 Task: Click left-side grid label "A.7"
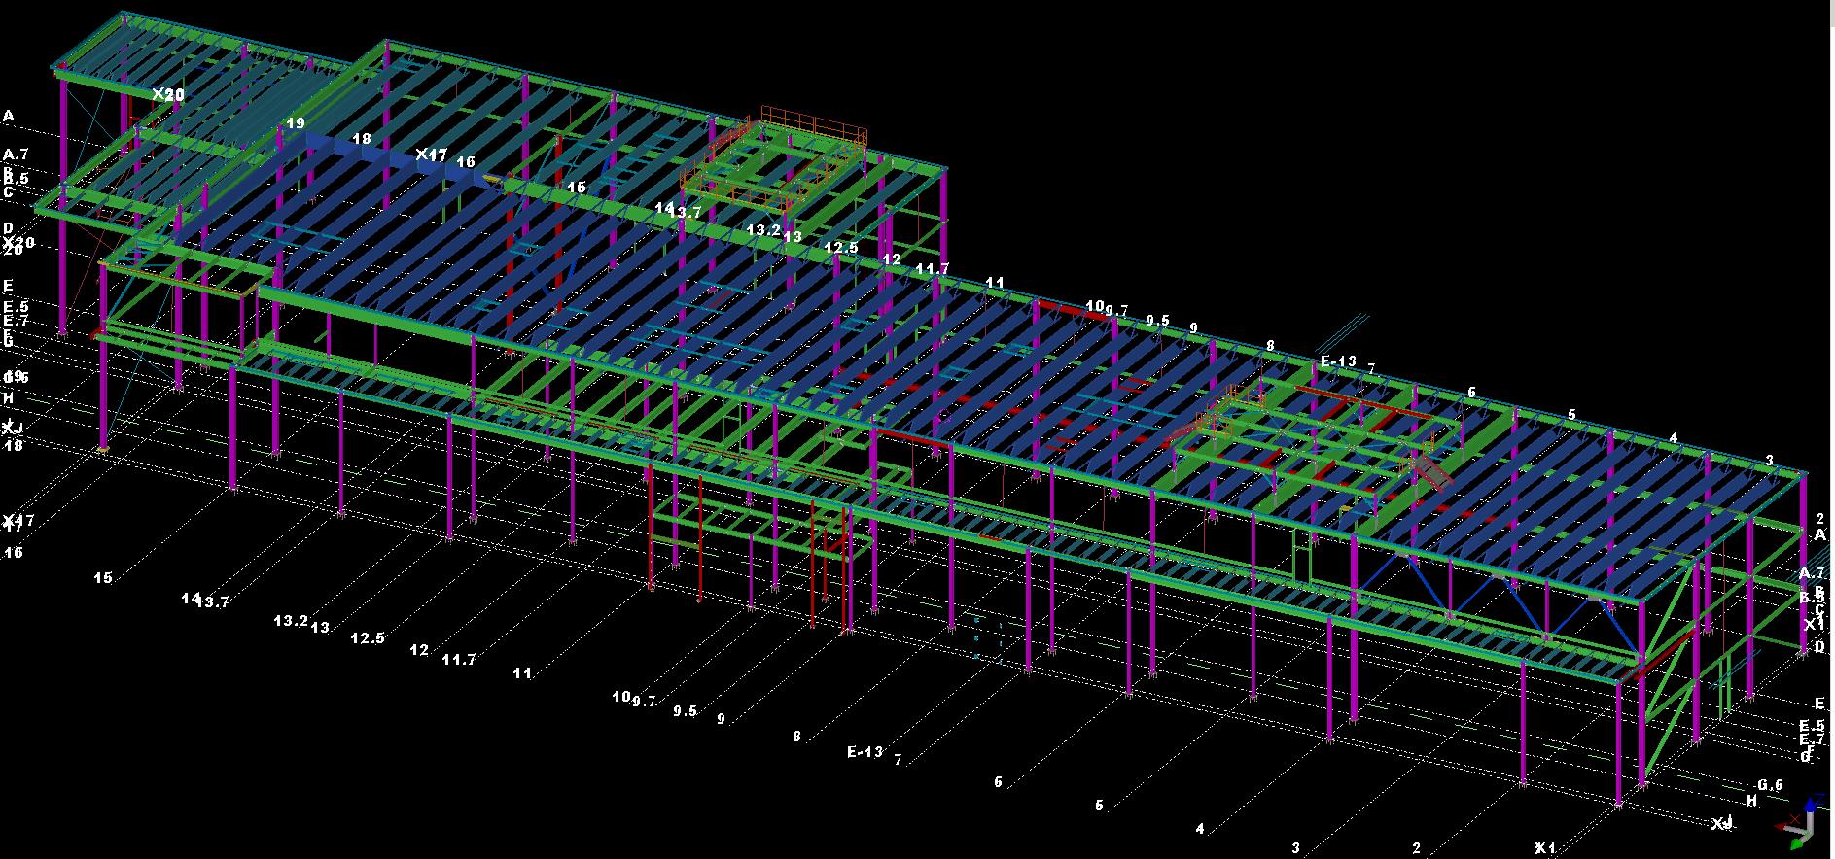(17, 155)
